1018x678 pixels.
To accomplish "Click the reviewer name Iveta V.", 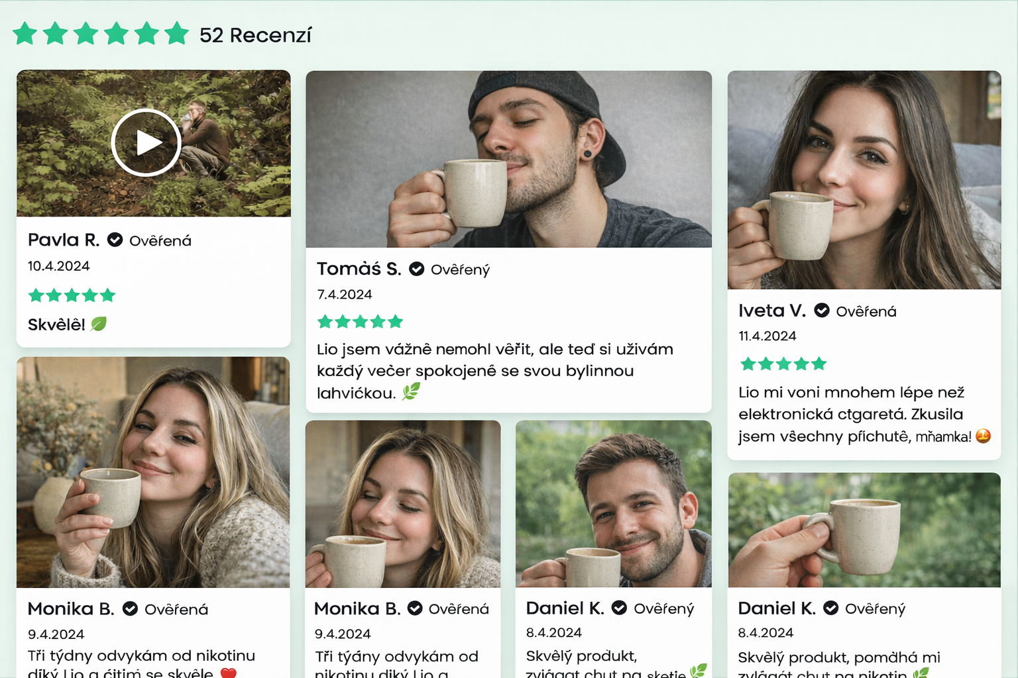I will pos(772,311).
